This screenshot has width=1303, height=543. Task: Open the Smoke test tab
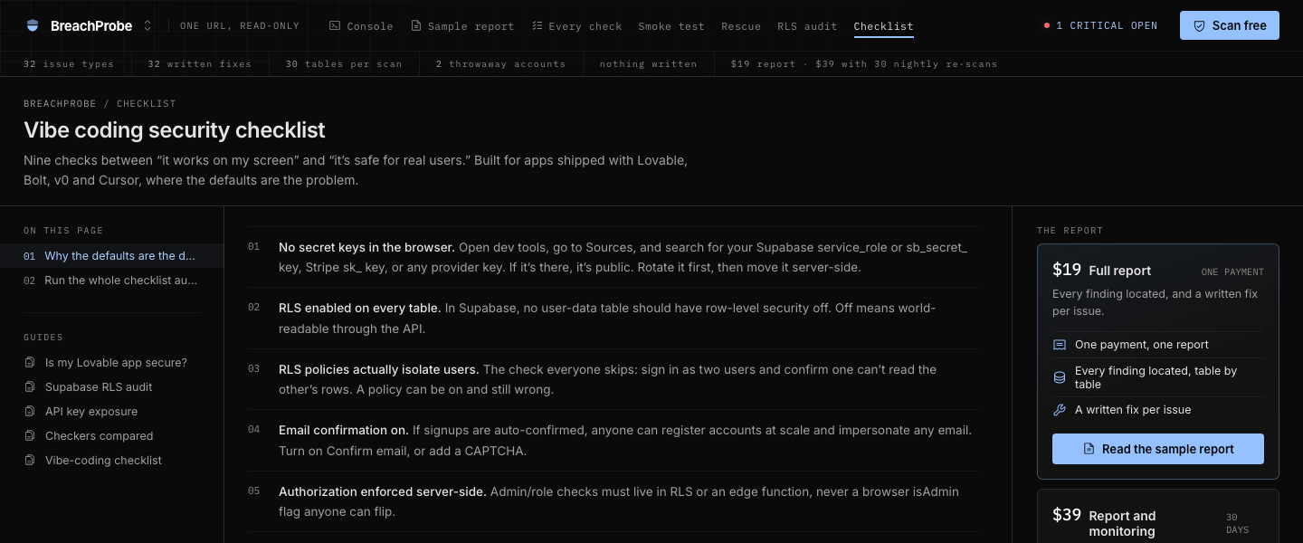click(671, 26)
